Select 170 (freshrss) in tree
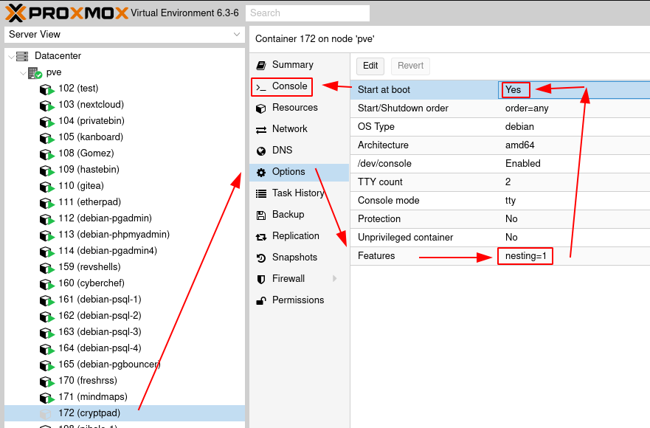650x428 pixels. (125, 381)
